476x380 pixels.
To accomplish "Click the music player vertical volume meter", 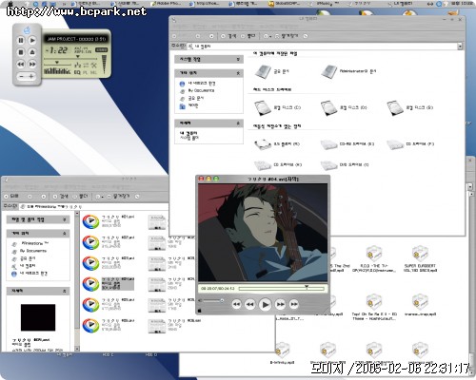I will click(x=104, y=64).
